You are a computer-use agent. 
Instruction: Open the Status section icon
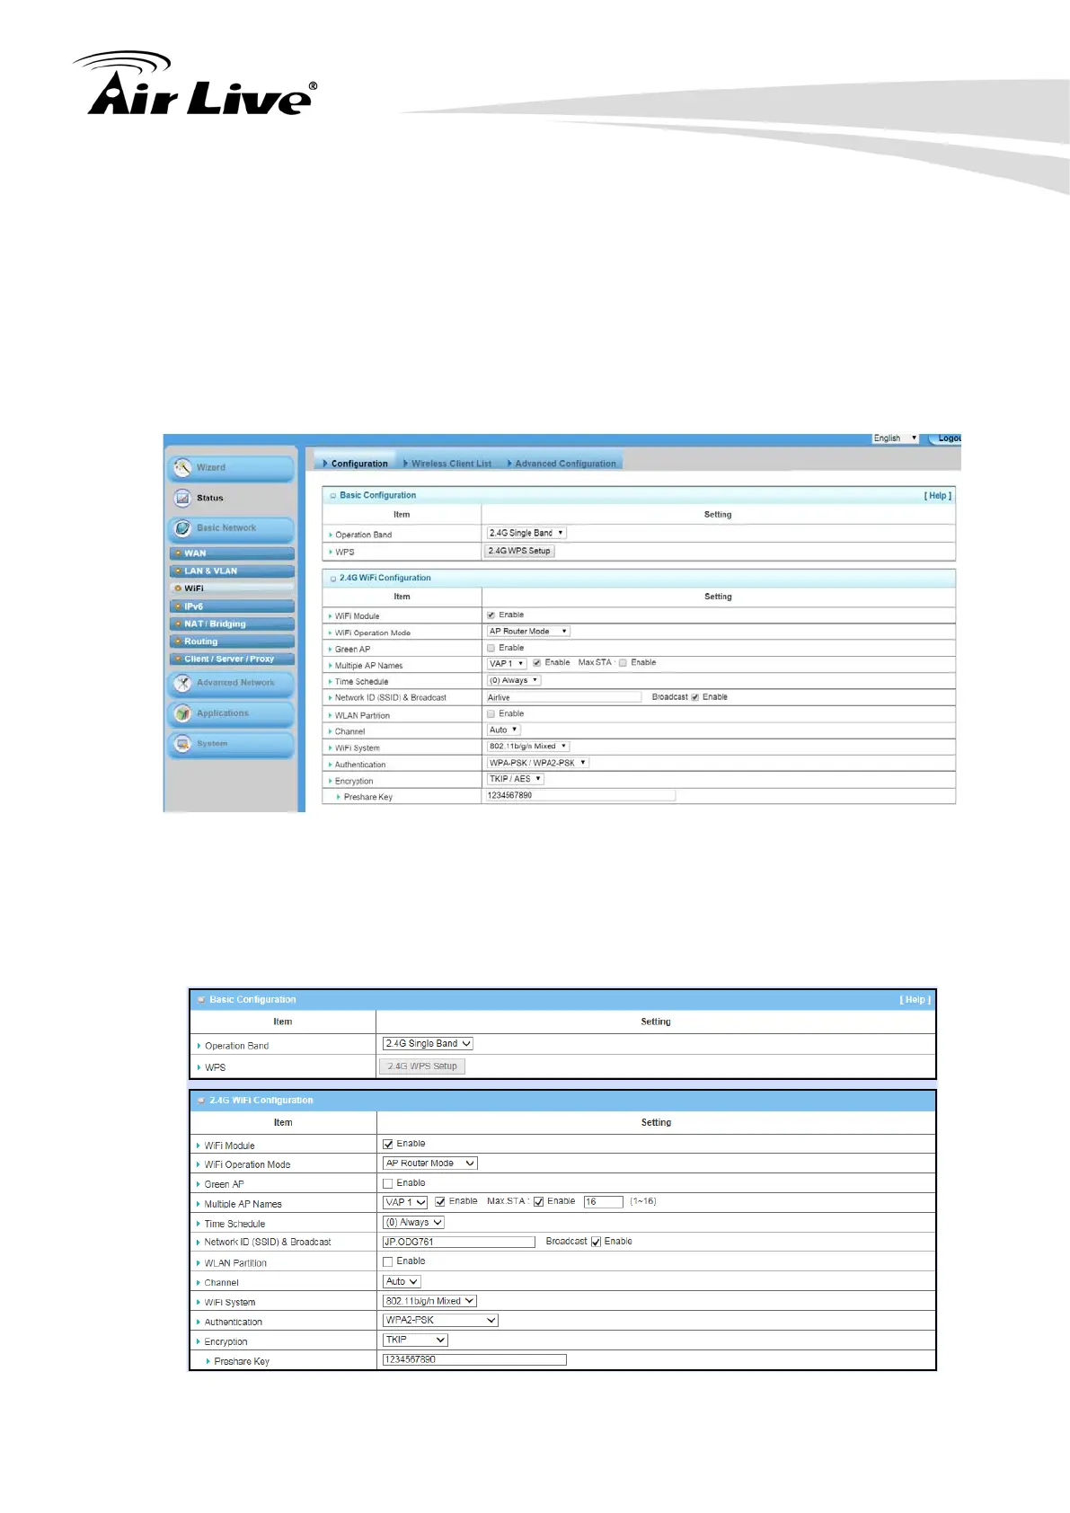[183, 498]
